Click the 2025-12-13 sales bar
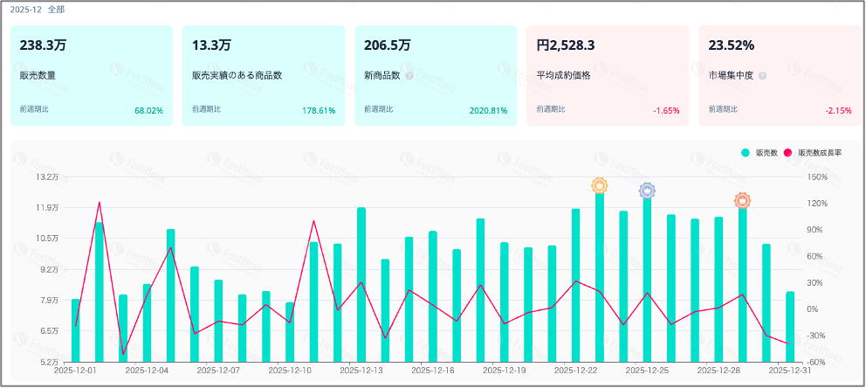Screen dimensions: 866x388 click(361, 285)
